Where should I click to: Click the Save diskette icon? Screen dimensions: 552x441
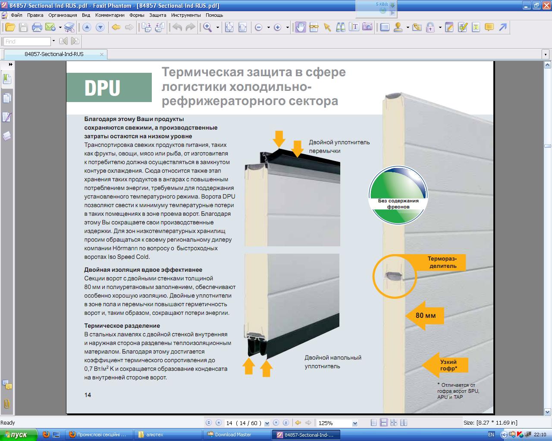click(x=23, y=28)
